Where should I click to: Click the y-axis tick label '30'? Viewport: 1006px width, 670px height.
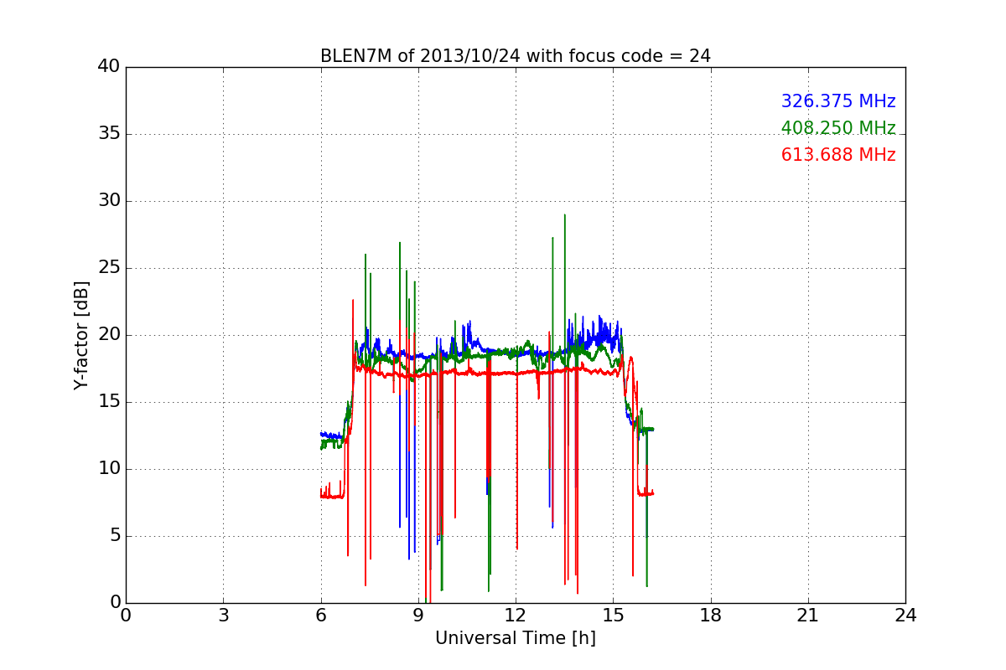[x=109, y=201]
